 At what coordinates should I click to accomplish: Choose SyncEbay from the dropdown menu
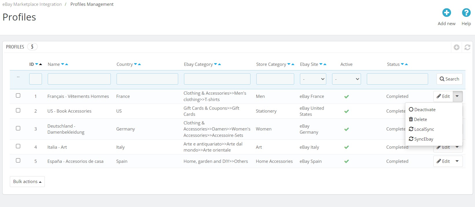[x=421, y=139]
